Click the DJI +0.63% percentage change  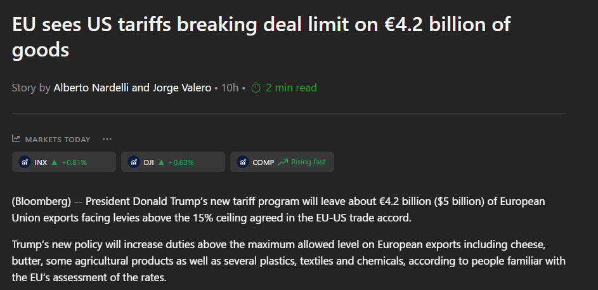(x=181, y=162)
